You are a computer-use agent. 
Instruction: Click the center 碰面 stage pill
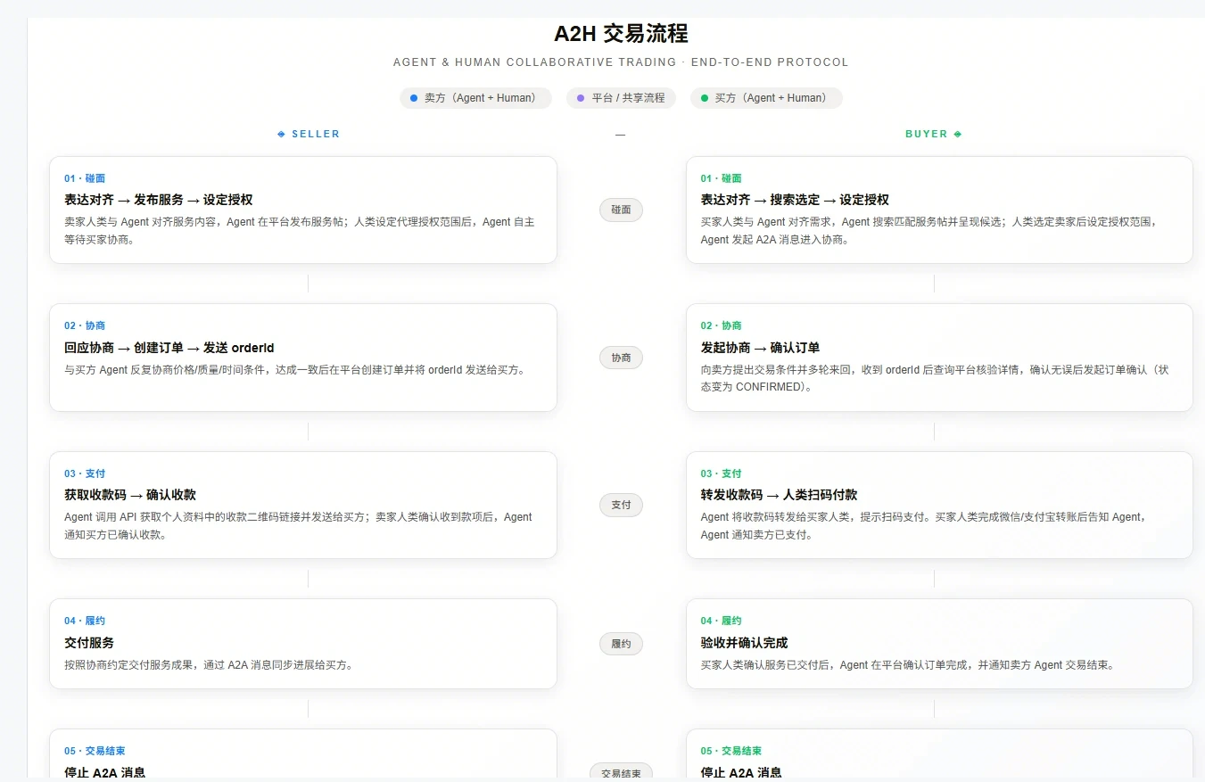click(x=621, y=210)
